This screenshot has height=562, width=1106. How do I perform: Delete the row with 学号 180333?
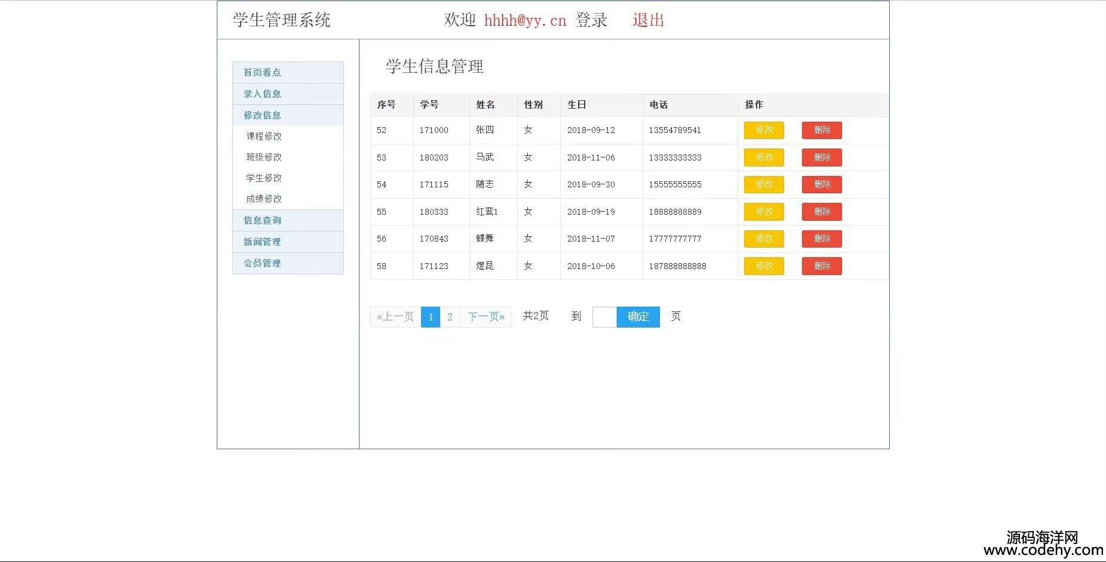[x=821, y=212]
